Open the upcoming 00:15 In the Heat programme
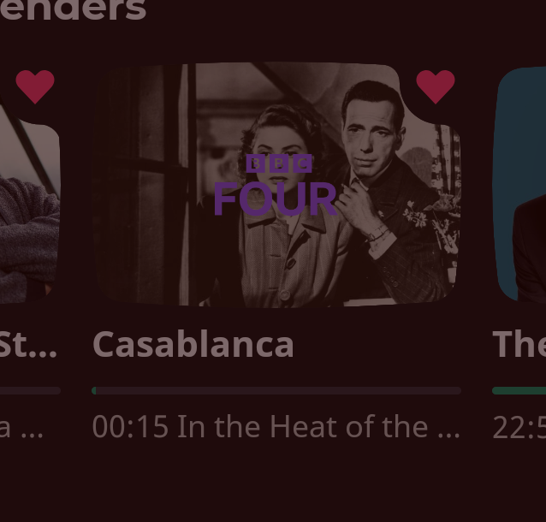 pos(276,427)
